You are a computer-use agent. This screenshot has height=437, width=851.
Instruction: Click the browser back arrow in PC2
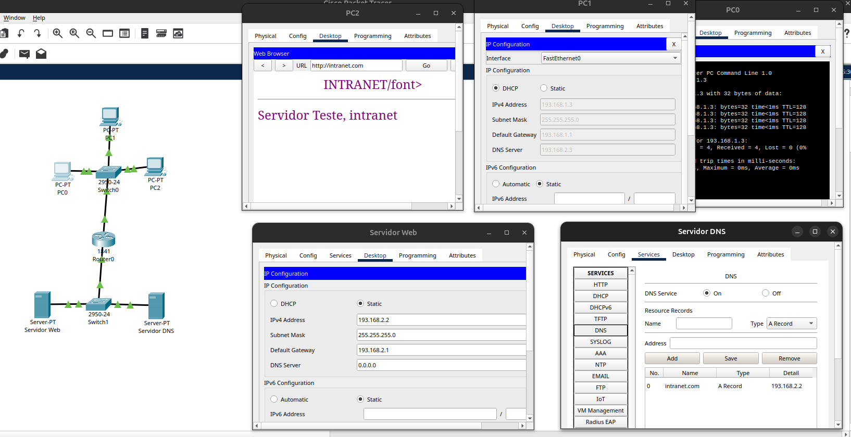coord(263,66)
